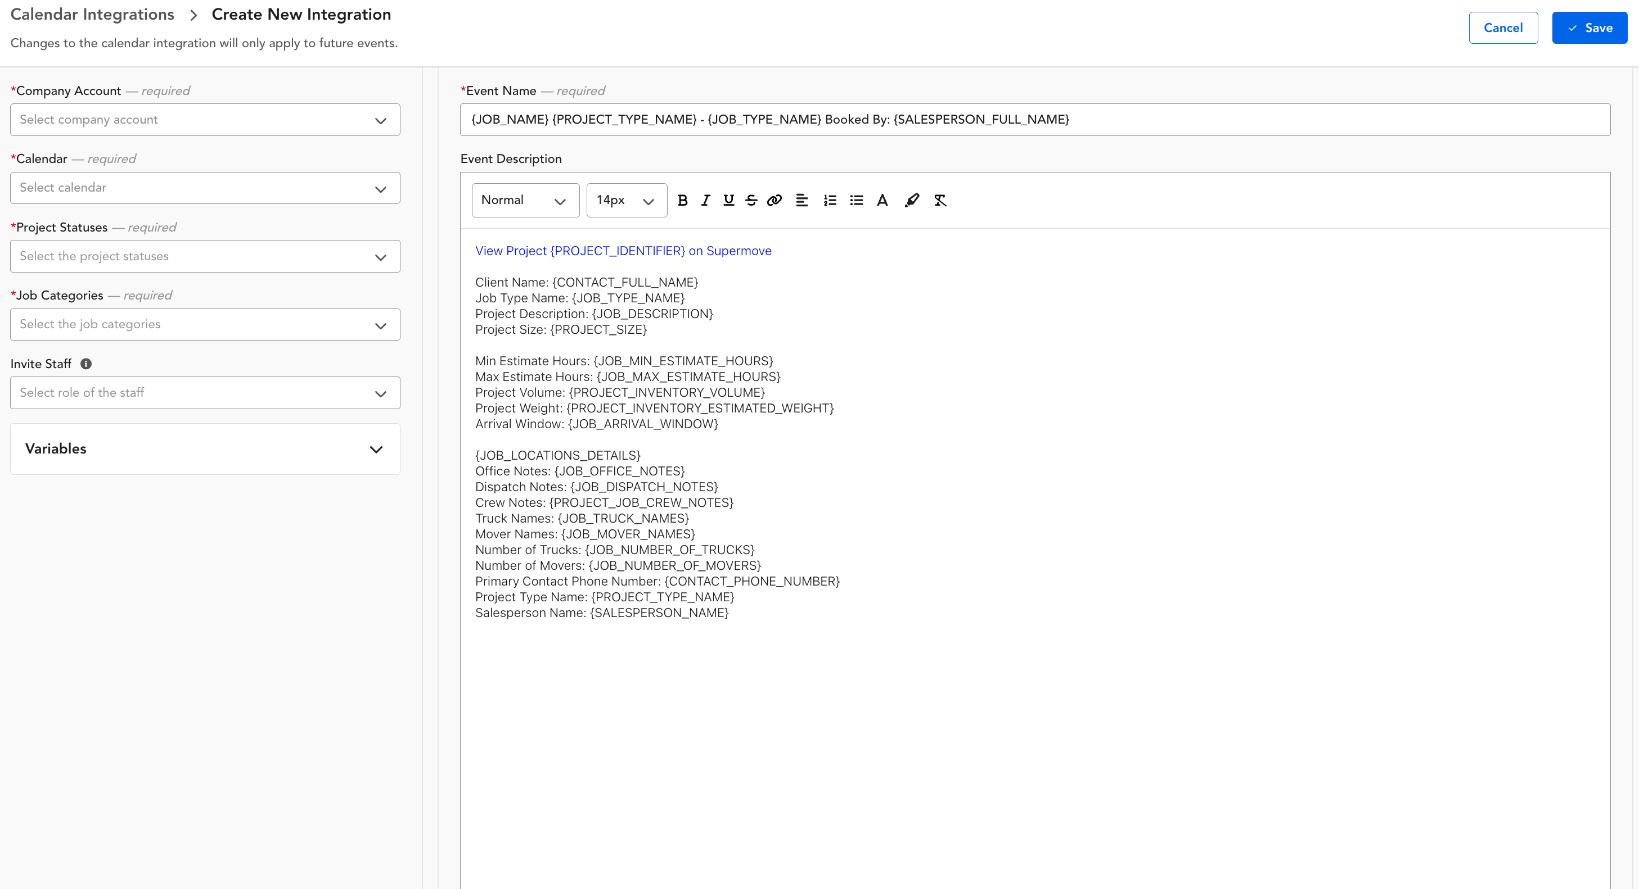This screenshot has width=1639, height=889.
Task: Expand the Variables section
Action: 204,448
